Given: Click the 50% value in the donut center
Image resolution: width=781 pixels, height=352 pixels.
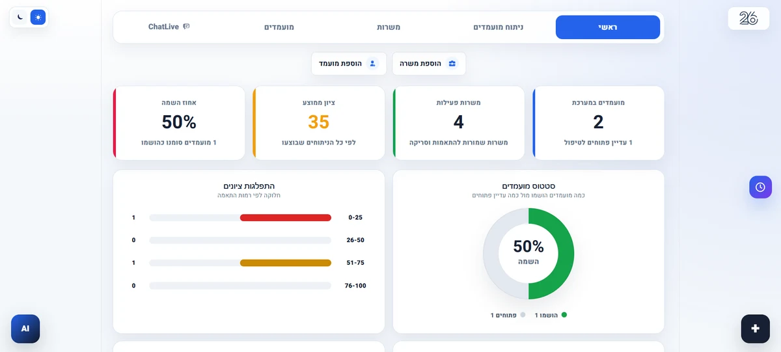Looking at the screenshot, I should pos(528,247).
